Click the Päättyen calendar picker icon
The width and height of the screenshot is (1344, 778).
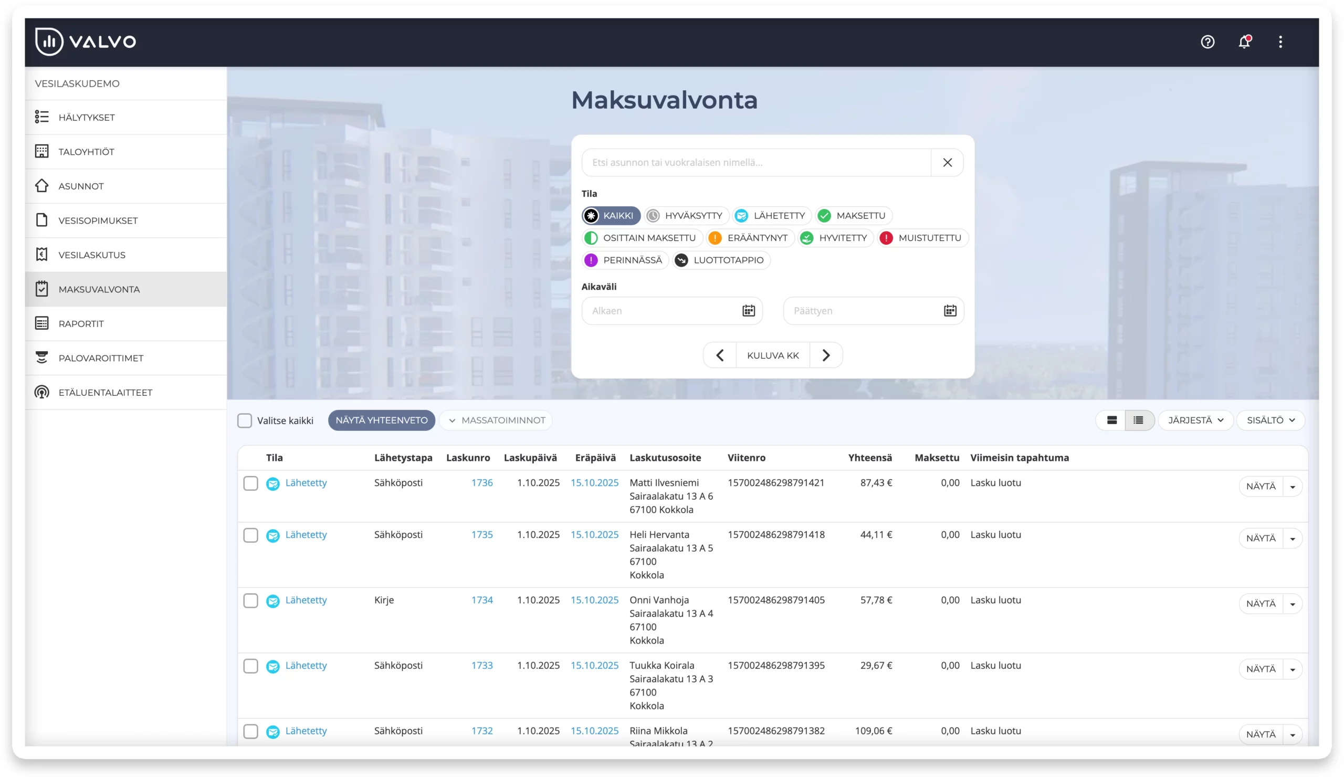950,311
